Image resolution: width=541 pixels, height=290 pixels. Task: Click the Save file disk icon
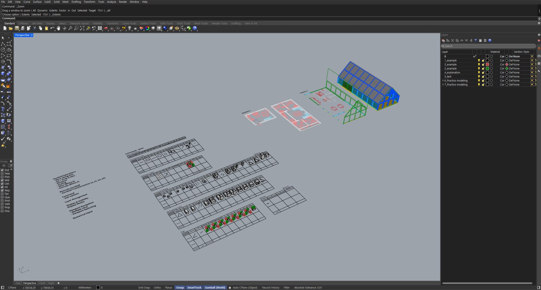(17, 28)
